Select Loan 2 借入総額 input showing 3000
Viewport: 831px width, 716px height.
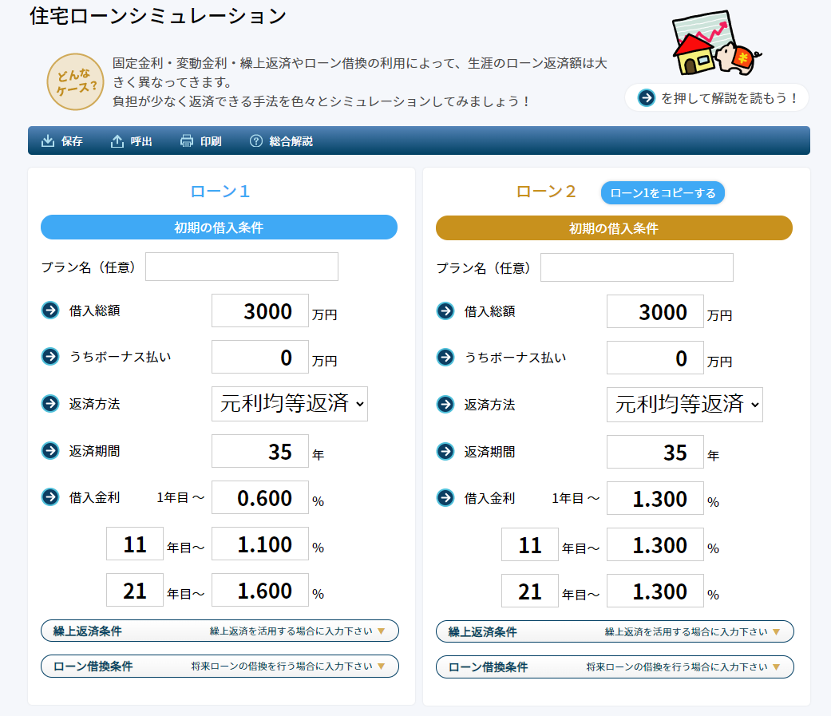click(x=655, y=311)
